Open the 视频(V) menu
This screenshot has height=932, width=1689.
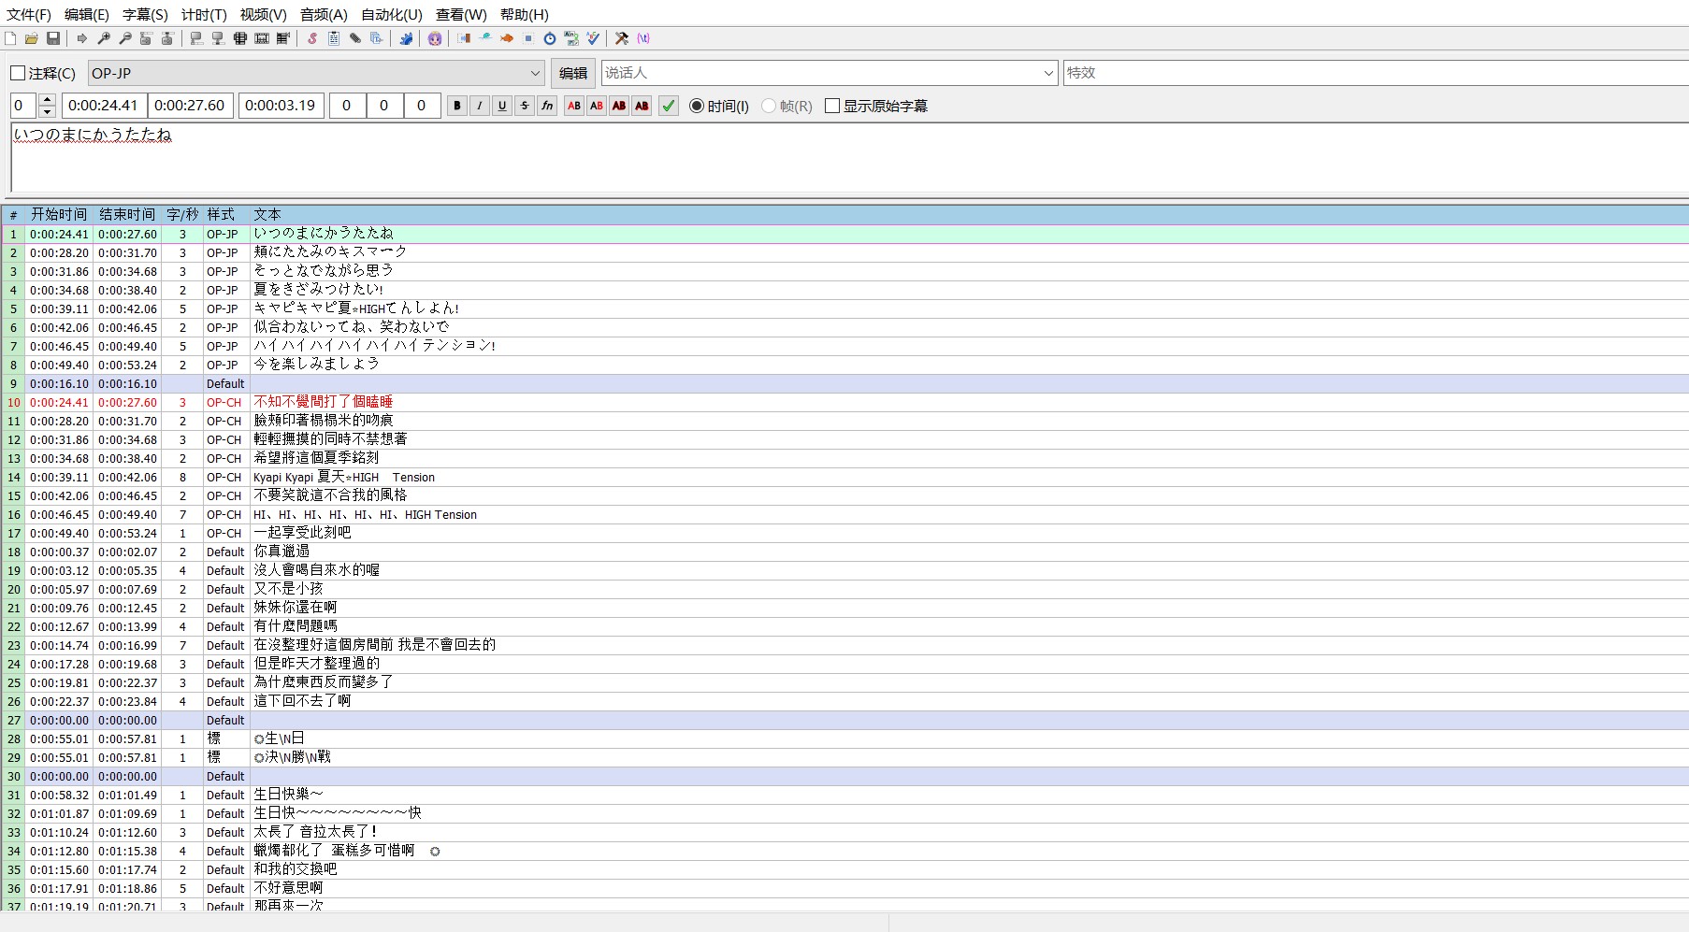pos(263,14)
